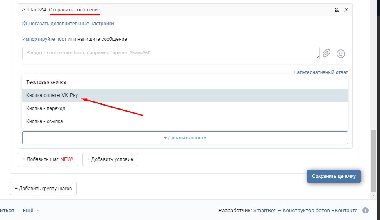Remove step №4 with the X icon
This screenshot has height=220, width=380.
pos(346,10)
